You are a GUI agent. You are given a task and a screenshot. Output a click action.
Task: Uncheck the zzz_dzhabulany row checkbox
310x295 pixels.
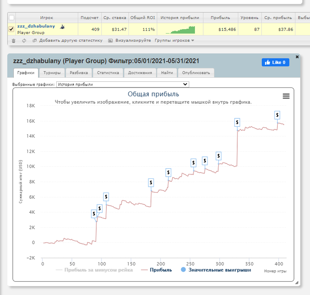click(x=11, y=29)
